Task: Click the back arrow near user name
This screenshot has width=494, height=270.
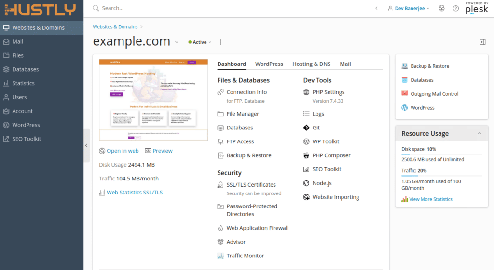Action: coord(376,8)
